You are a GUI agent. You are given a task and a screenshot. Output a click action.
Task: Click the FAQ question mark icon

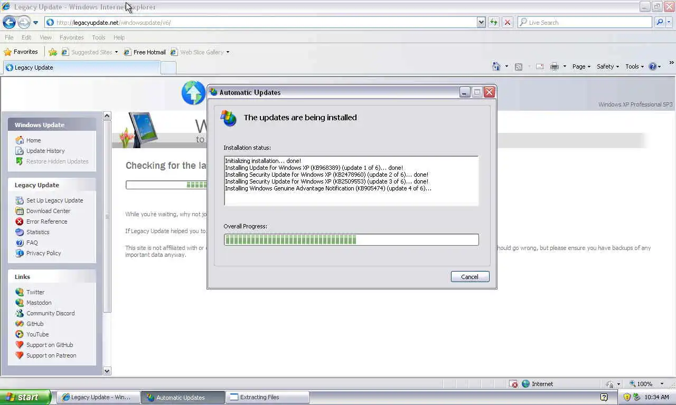tap(20, 243)
